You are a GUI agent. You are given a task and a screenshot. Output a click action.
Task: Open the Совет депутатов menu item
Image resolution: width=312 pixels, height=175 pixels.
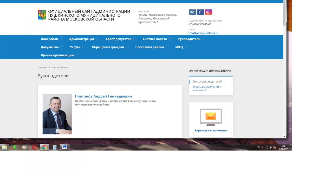point(119,39)
